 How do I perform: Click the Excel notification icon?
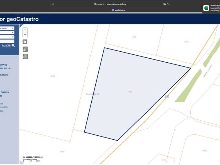click(206, 8)
